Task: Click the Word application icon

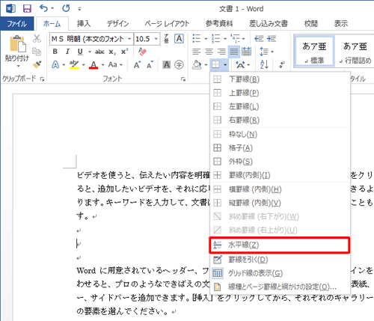Action: (x=11, y=9)
